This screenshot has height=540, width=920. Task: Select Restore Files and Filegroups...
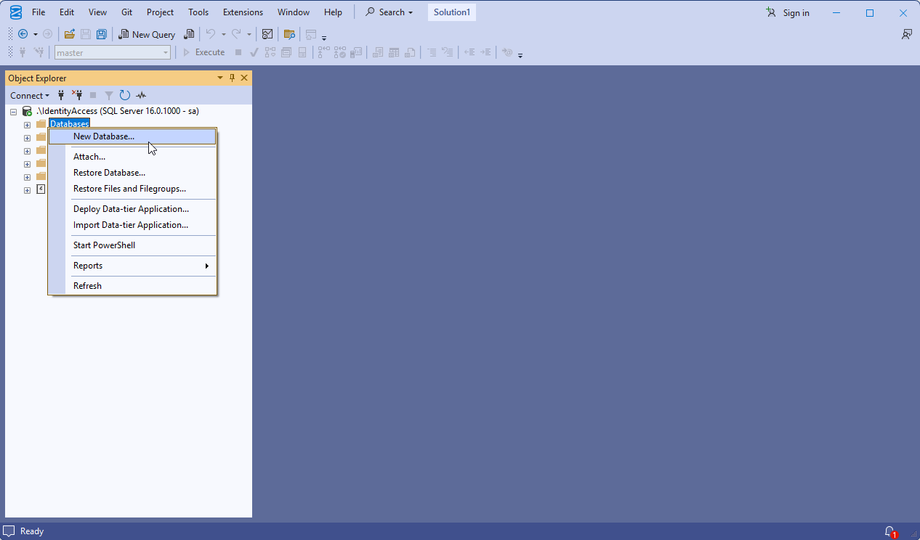132,189
